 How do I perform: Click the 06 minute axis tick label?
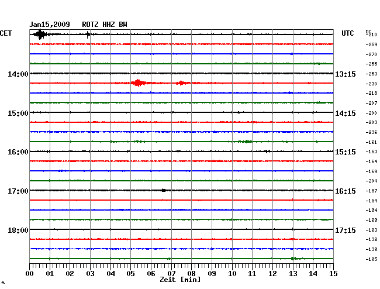pyautogui.click(x=151, y=273)
